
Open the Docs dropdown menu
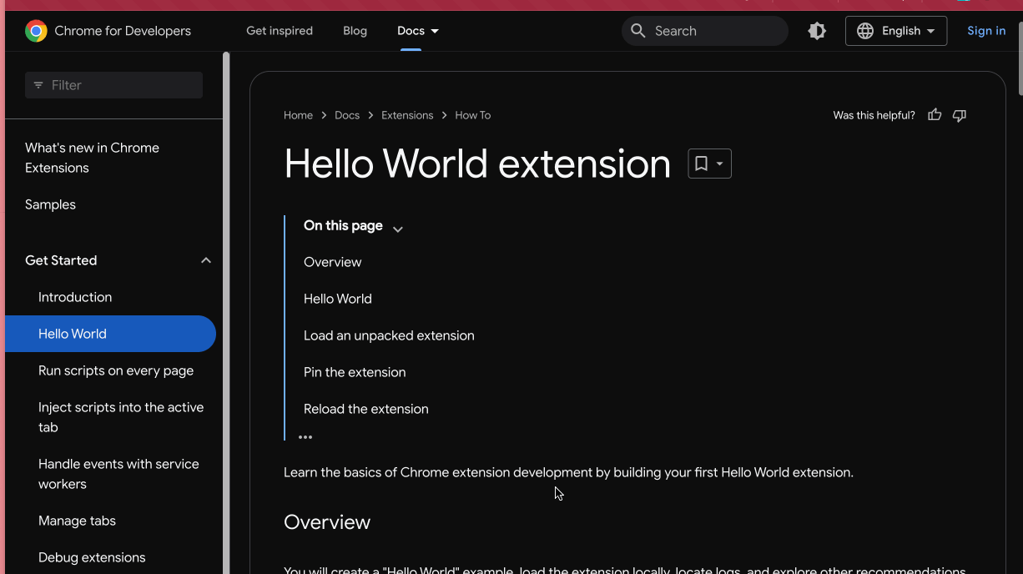coord(418,31)
